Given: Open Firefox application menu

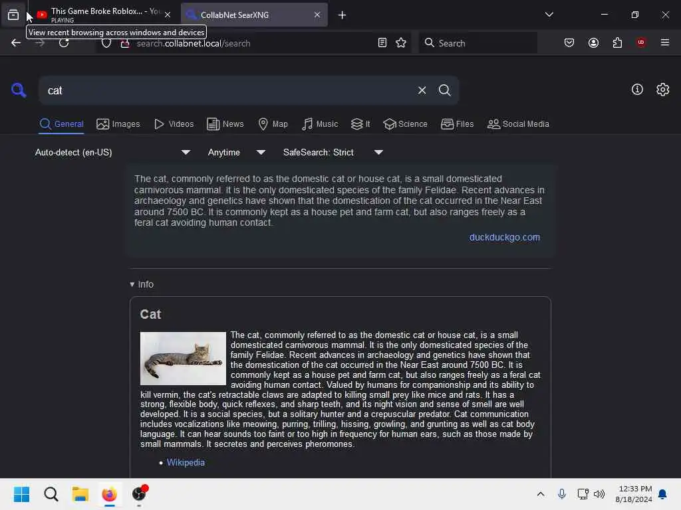Looking at the screenshot, I should [x=664, y=42].
